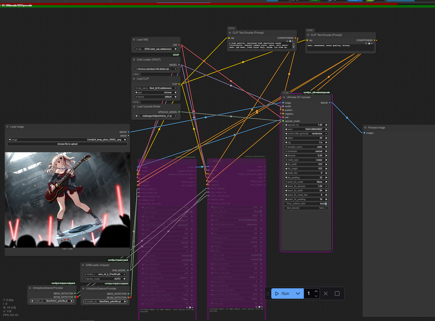Collapse the Load CLIP node title dot
Viewport: 435px width, 321px height.
[134, 79]
